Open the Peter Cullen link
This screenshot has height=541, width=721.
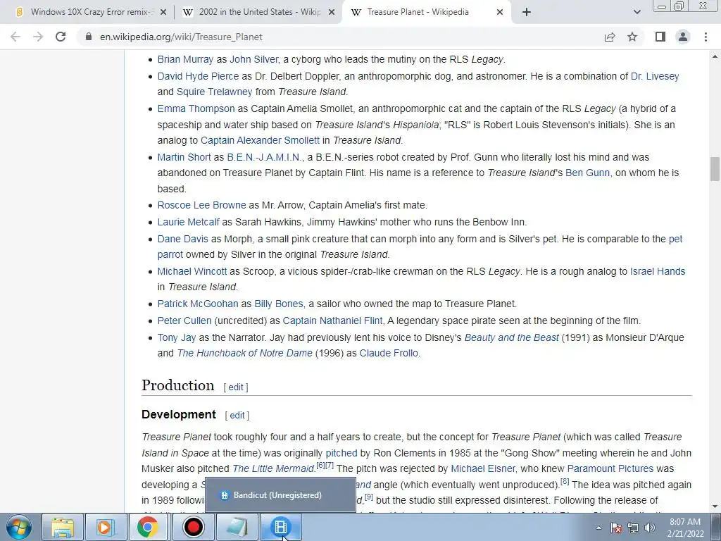(184, 321)
